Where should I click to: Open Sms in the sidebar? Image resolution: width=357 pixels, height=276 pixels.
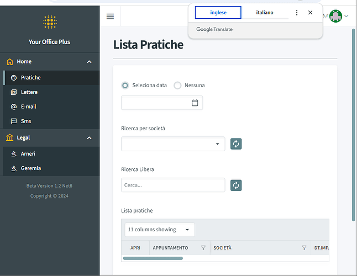(x=51, y=121)
